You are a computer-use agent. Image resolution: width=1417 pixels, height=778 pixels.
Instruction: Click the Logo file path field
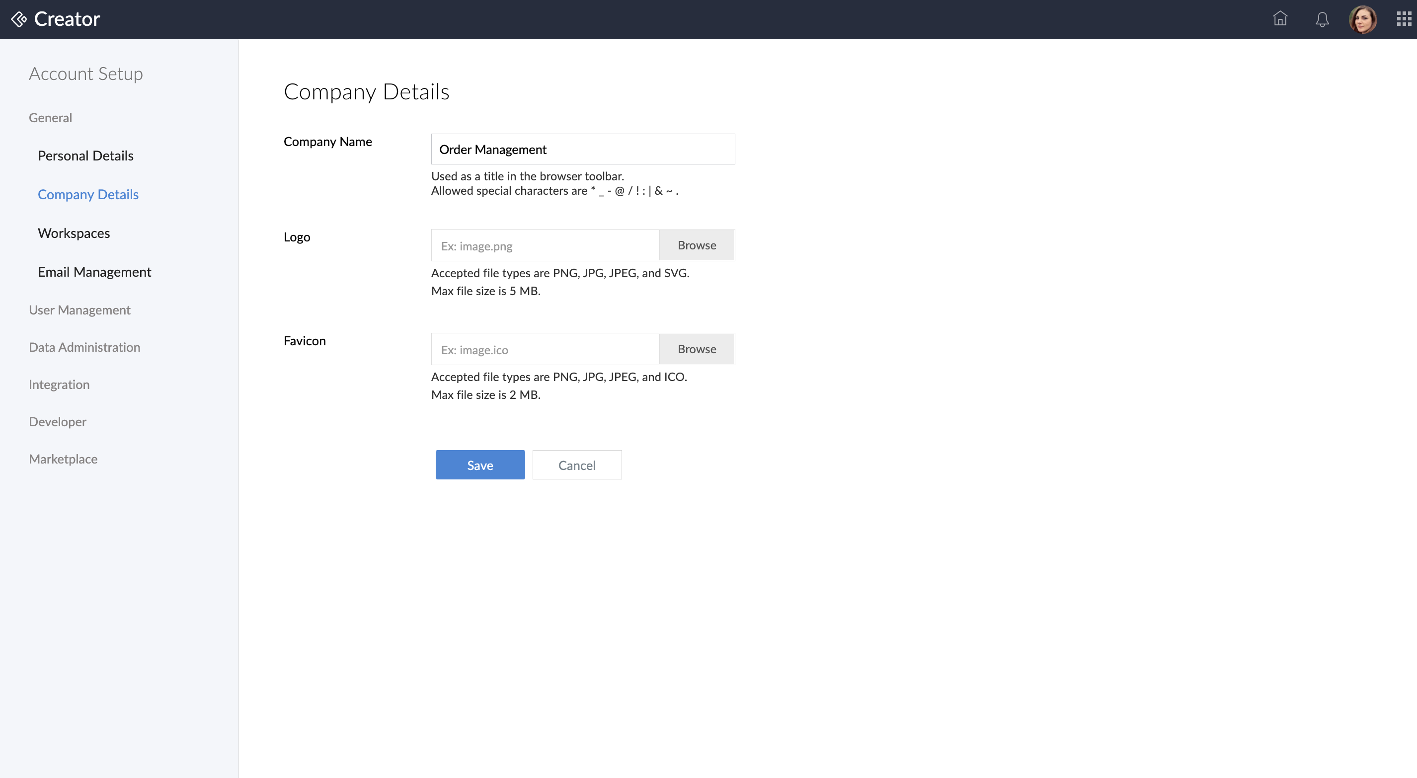pyautogui.click(x=545, y=245)
